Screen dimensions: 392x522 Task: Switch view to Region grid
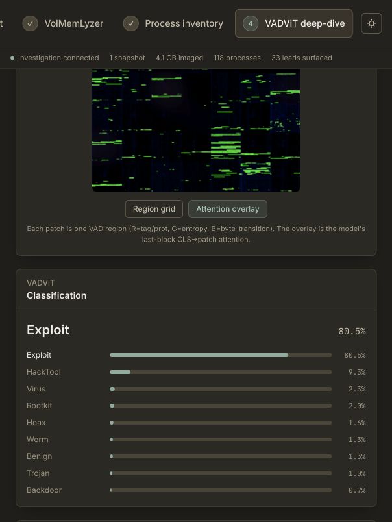pyautogui.click(x=154, y=209)
